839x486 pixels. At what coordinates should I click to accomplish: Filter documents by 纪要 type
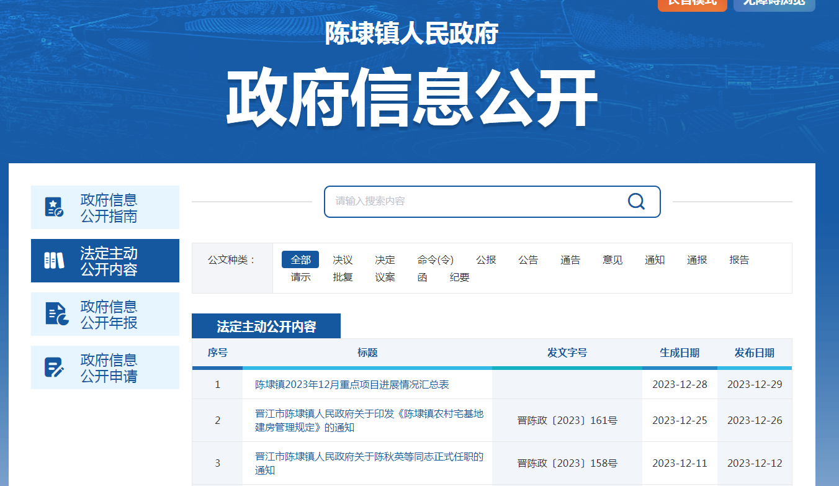point(459,277)
